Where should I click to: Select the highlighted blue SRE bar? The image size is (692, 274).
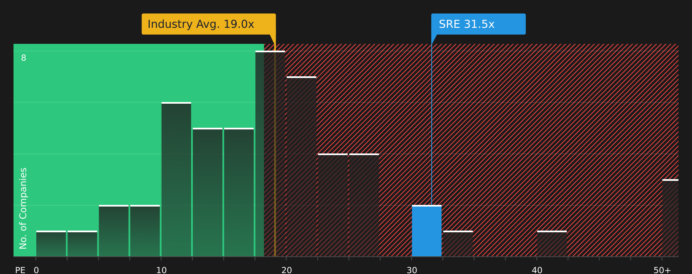point(427,231)
